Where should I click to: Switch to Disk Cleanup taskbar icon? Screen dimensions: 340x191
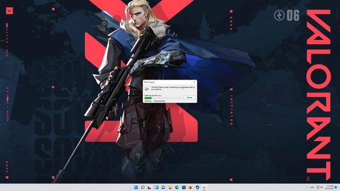(204, 187)
